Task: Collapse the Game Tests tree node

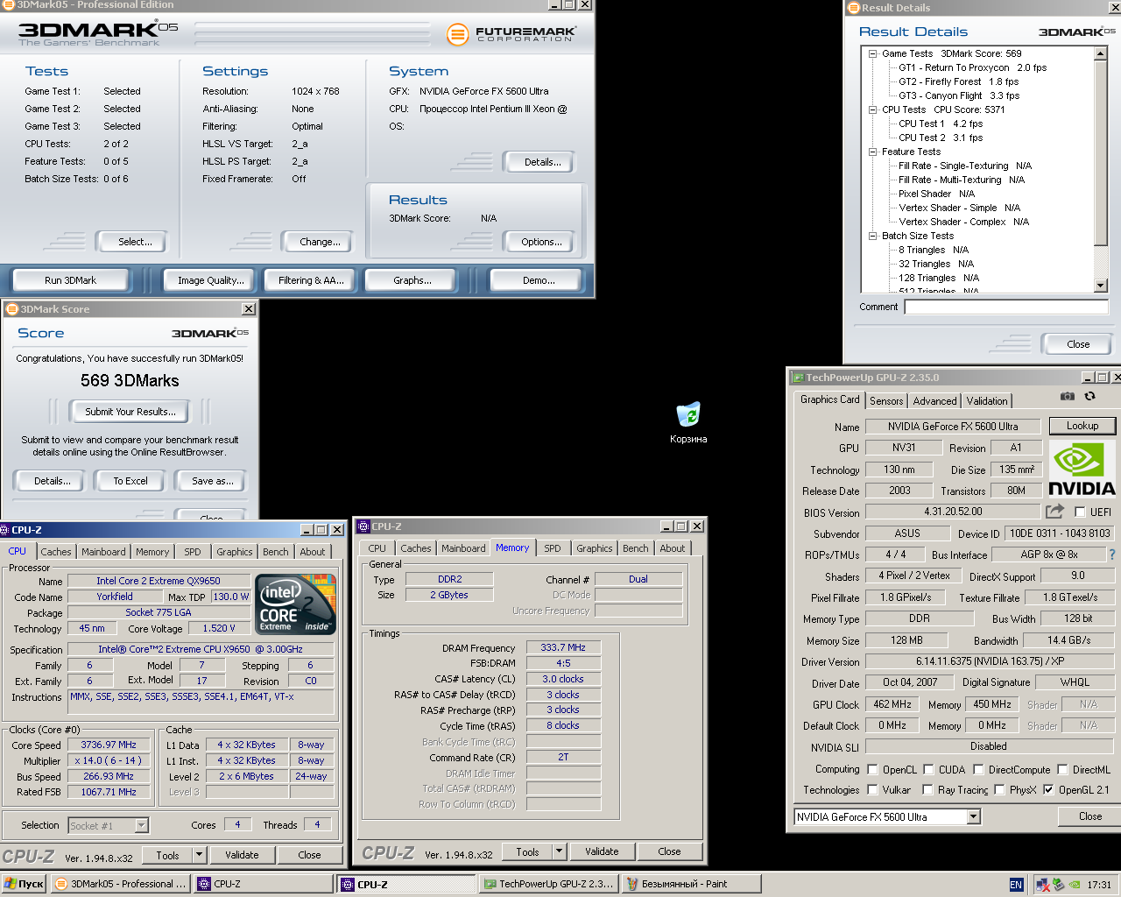Action: coord(872,53)
